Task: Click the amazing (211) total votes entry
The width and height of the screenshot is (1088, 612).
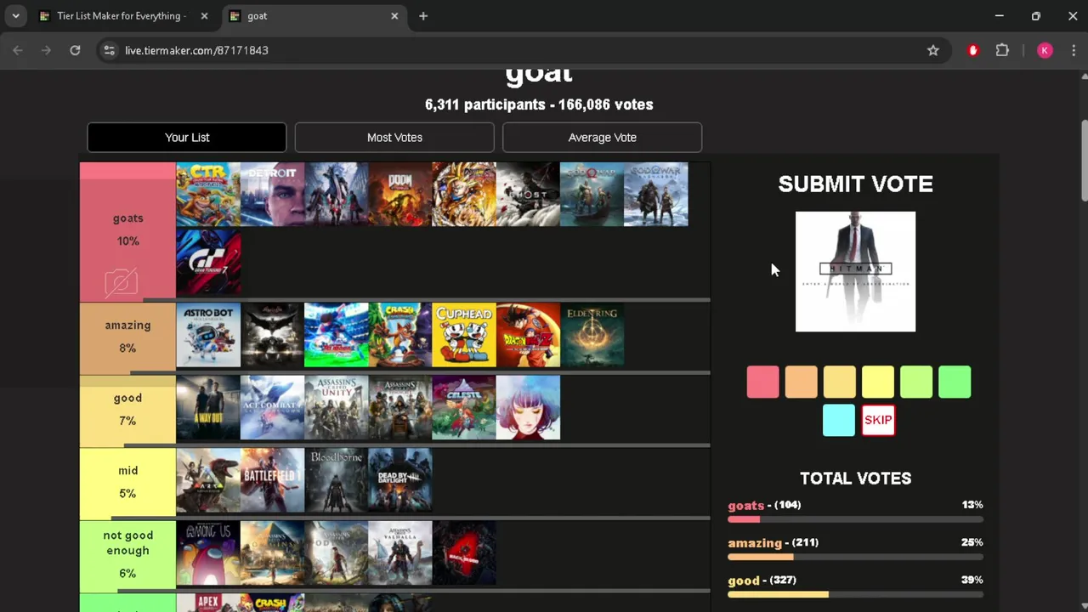Action: click(855, 549)
